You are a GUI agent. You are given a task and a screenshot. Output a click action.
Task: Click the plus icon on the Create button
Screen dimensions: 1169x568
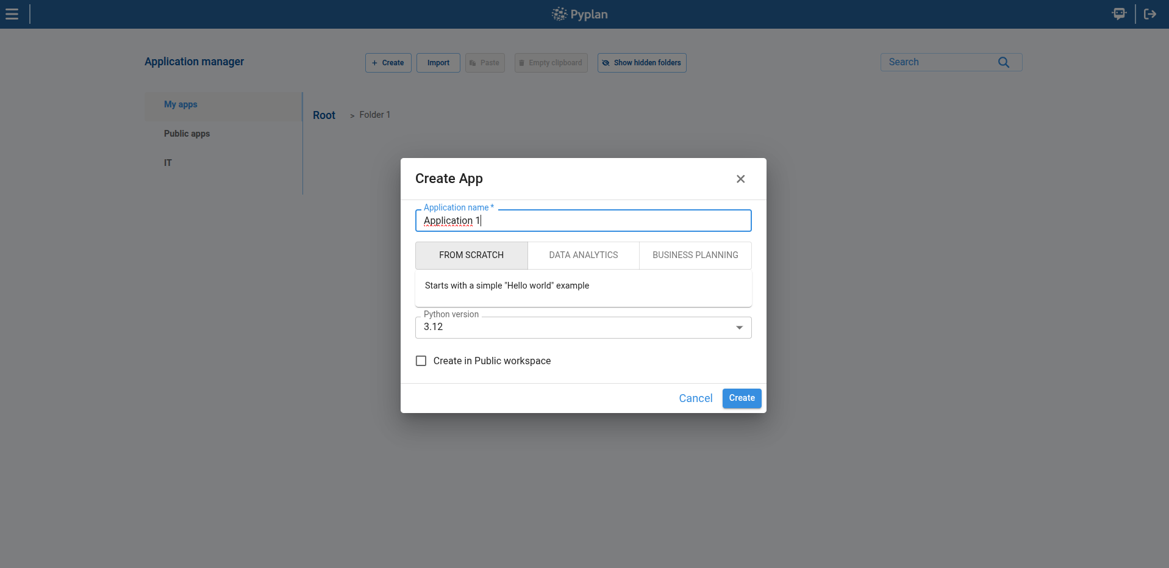tap(375, 62)
